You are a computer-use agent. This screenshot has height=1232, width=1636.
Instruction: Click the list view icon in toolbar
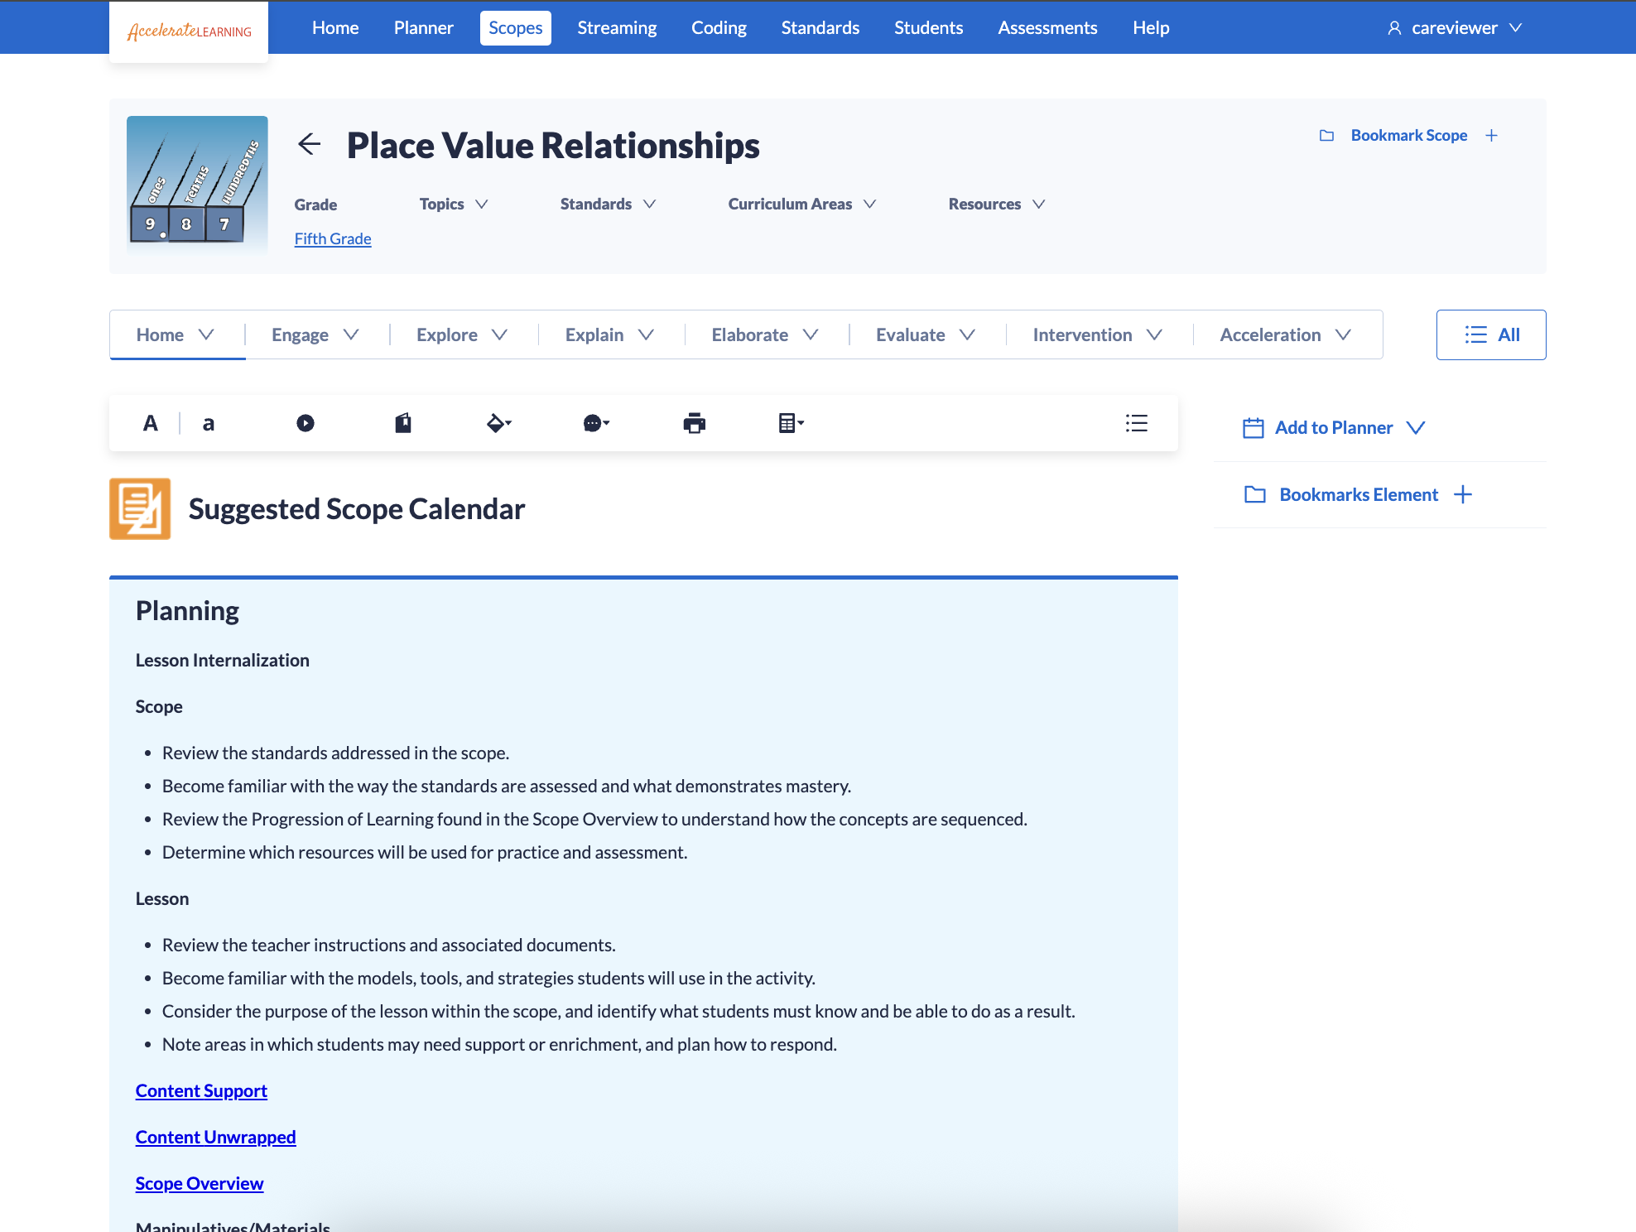pyautogui.click(x=1136, y=423)
